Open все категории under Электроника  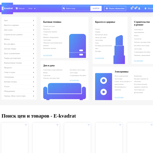[119, 97]
